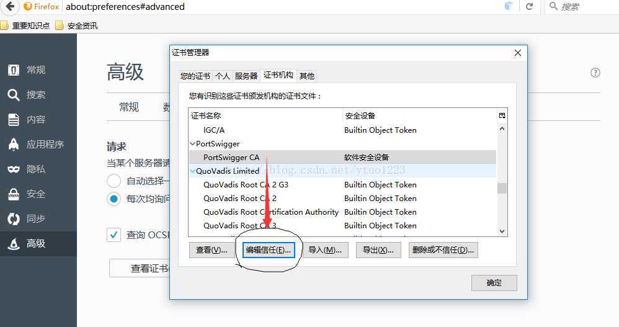
Task: Open the 同步 preferences section
Action: pyautogui.click(x=38, y=219)
